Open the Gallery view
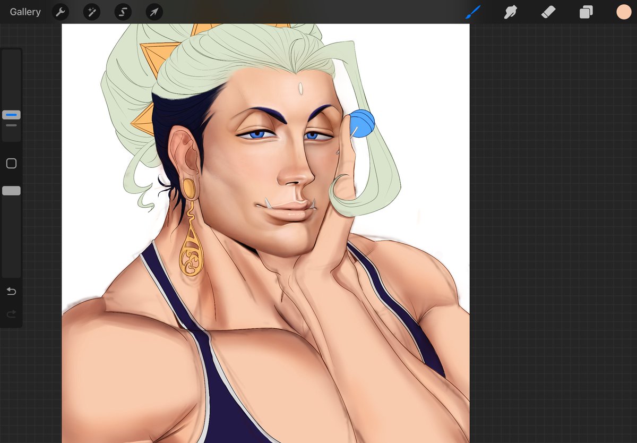 click(x=25, y=12)
